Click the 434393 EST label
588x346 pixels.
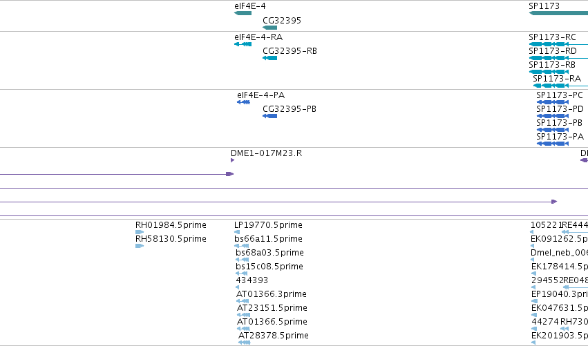[x=252, y=280]
